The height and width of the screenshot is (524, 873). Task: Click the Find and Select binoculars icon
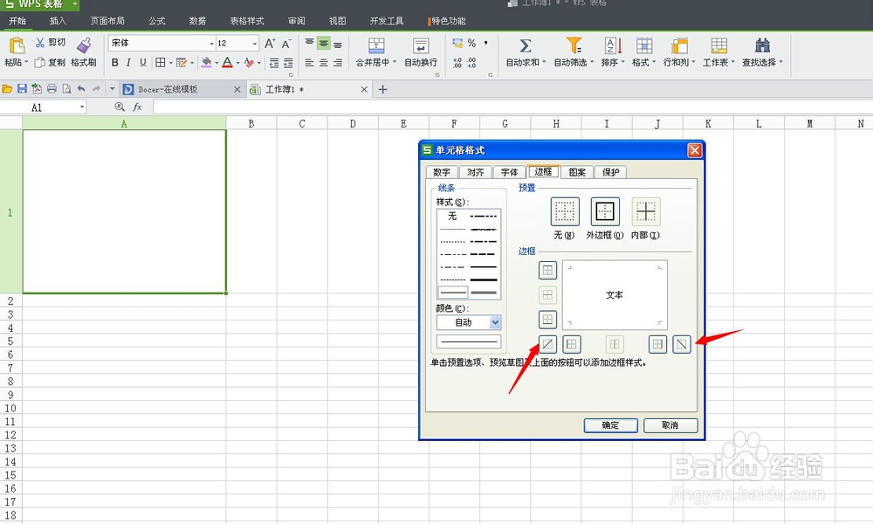[x=762, y=45]
